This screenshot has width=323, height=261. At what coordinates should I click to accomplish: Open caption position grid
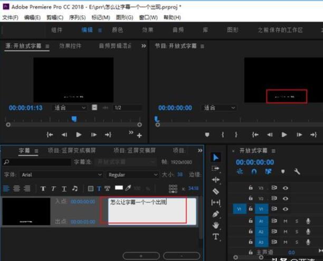[173, 189]
